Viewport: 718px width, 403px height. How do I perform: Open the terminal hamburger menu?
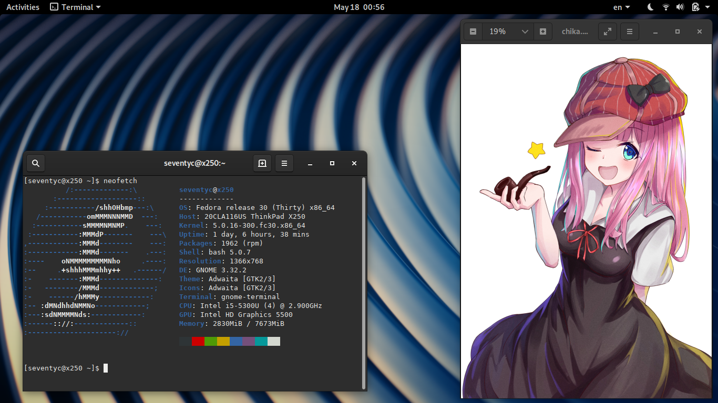pos(284,163)
